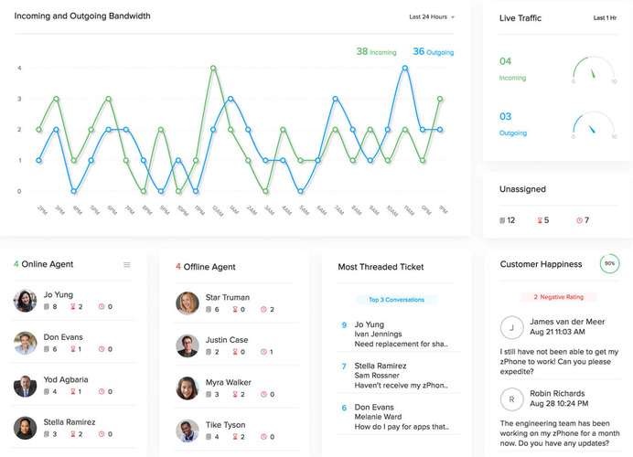Click Don Evans' ticket icon showing 6
633x457 pixels.
coord(47,349)
